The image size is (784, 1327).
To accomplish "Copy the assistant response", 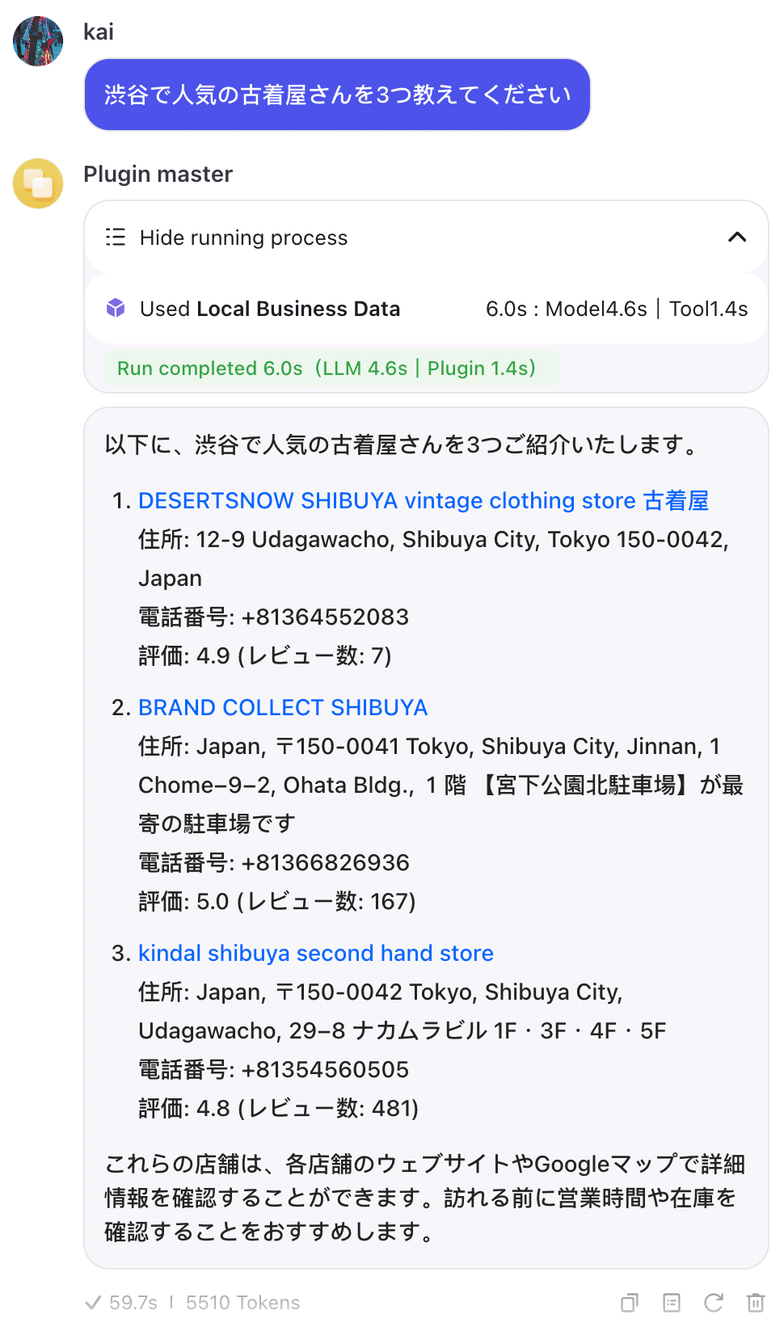I will pos(629,1302).
